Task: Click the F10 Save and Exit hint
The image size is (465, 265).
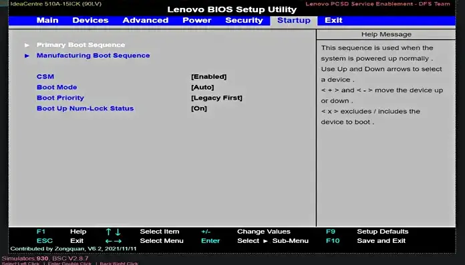Action: click(365, 241)
